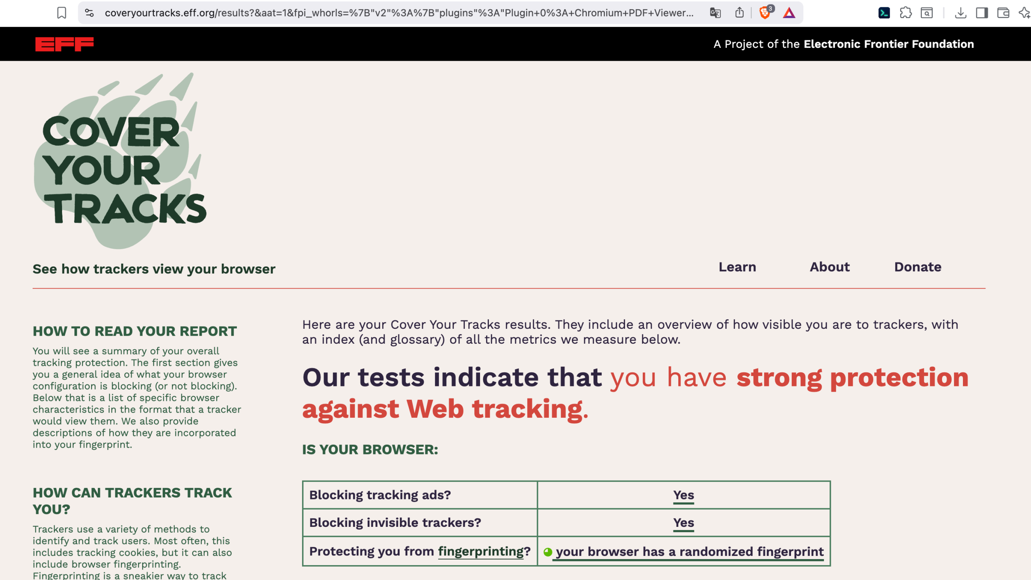Open the extensions puzzle icon
The image size is (1031, 580).
click(906, 13)
